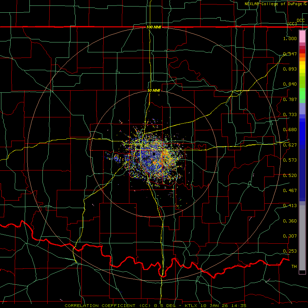Click the 0.307 scale value

pos(290,236)
